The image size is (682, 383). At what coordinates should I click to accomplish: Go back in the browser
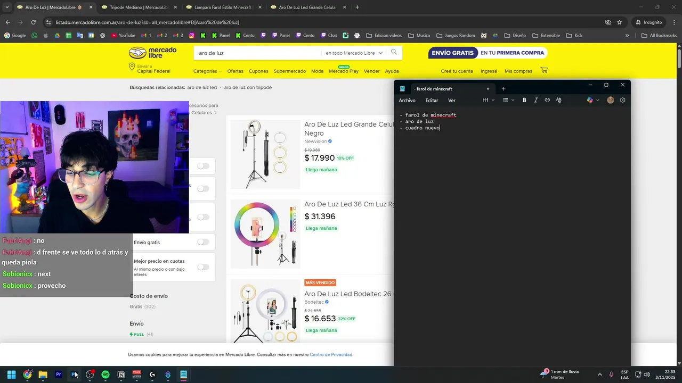click(7, 22)
